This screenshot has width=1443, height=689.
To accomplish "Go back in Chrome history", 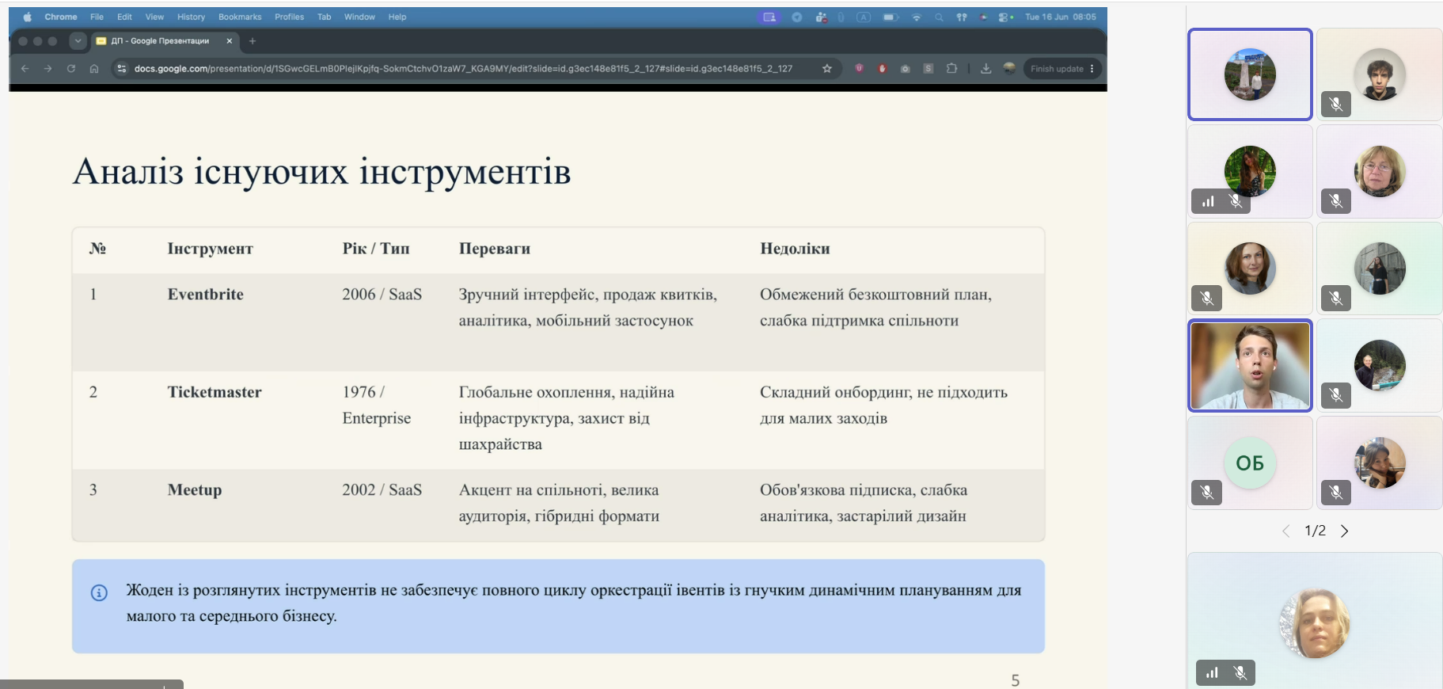I will click(x=25, y=69).
